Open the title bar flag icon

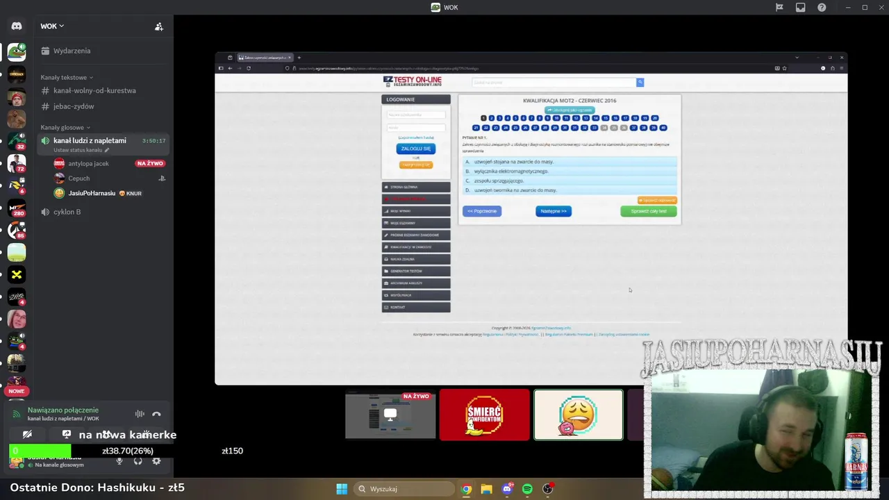(x=779, y=8)
